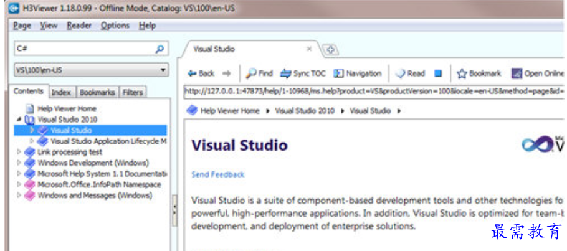Viewport: 567px width, 251px height.
Task: Select Windows and Messages (Windows) tree item
Action: [x=95, y=196]
